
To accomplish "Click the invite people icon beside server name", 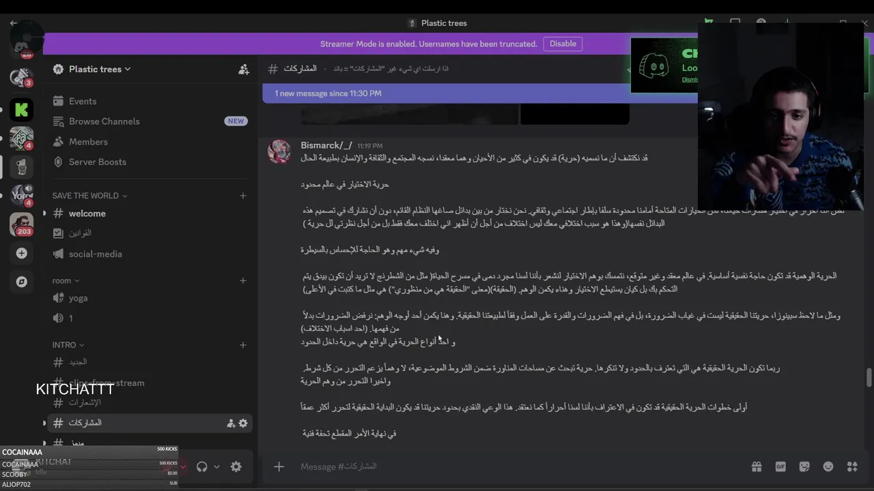I will pos(243,69).
